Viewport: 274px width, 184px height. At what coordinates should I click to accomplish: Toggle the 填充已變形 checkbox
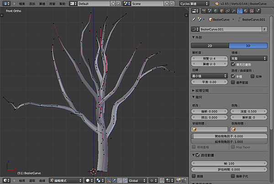233,65
